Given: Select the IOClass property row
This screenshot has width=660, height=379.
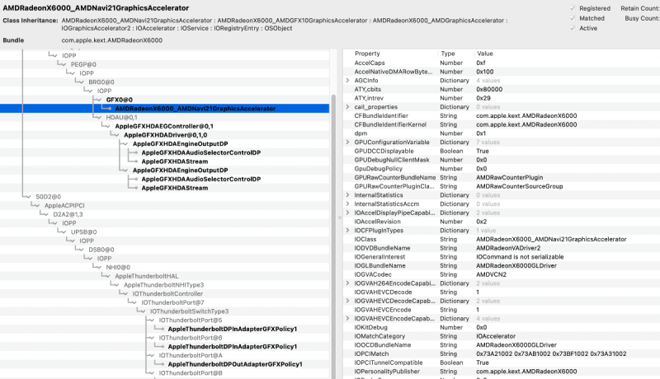Looking at the screenshot, I should tap(502, 239).
